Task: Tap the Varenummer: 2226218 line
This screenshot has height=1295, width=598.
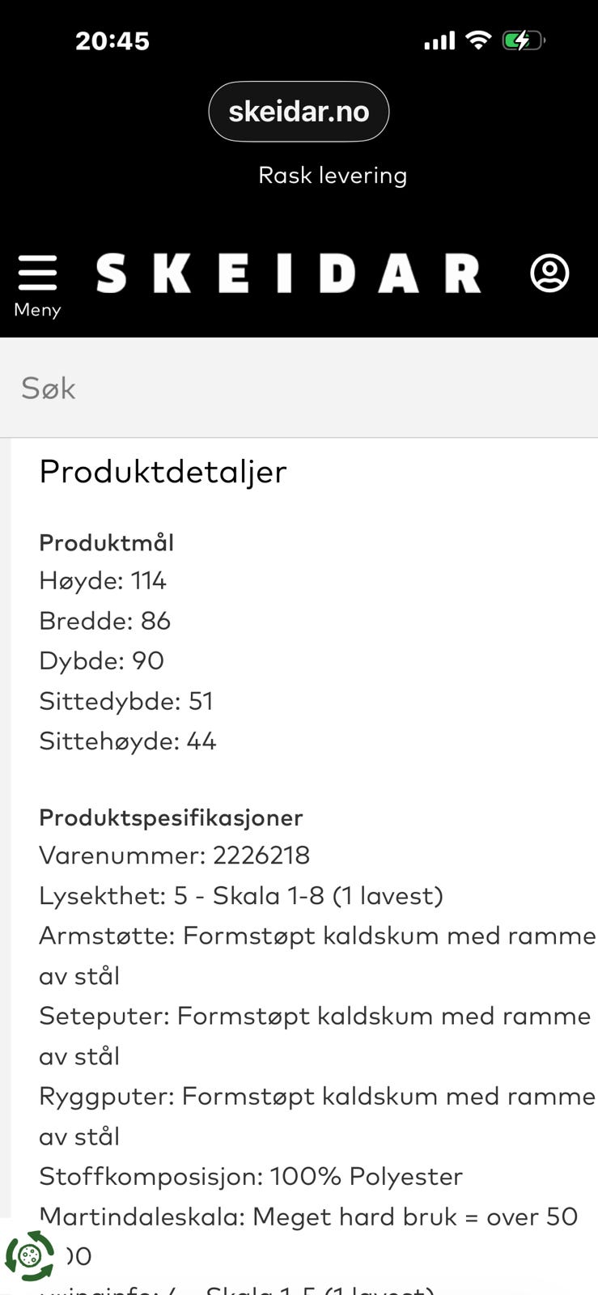Action: click(x=174, y=856)
